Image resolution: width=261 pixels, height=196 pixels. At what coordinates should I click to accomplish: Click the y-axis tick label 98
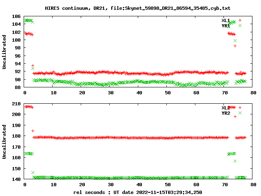(x=18, y=48)
